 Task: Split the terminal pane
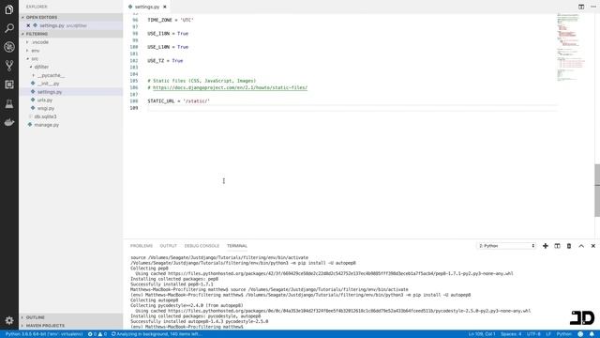point(557,246)
